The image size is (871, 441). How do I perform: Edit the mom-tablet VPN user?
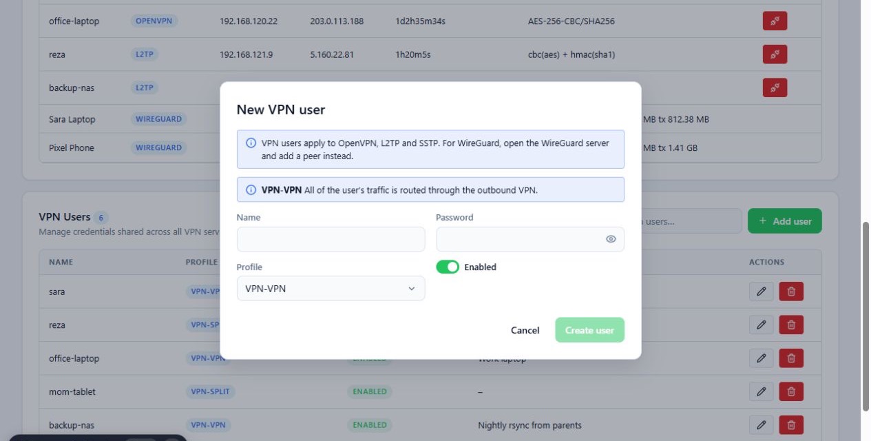(x=761, y=391)
